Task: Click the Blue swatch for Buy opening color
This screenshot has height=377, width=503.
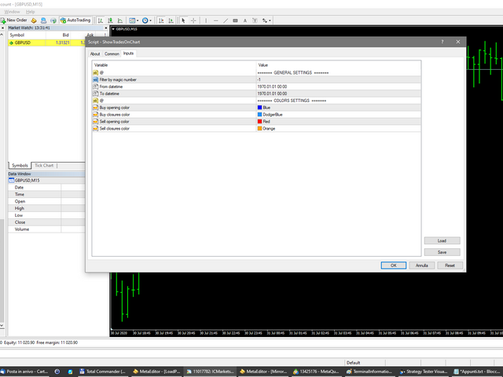Action: [x=260, y=108]
